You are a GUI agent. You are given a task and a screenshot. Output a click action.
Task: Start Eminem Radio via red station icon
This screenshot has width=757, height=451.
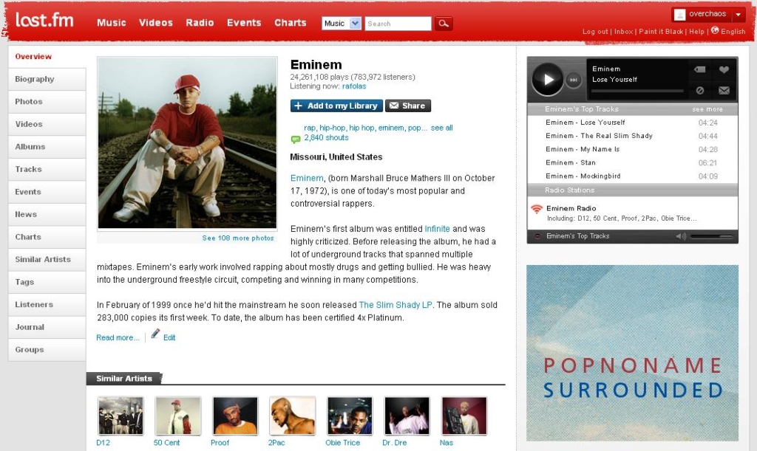coord(537,209)
